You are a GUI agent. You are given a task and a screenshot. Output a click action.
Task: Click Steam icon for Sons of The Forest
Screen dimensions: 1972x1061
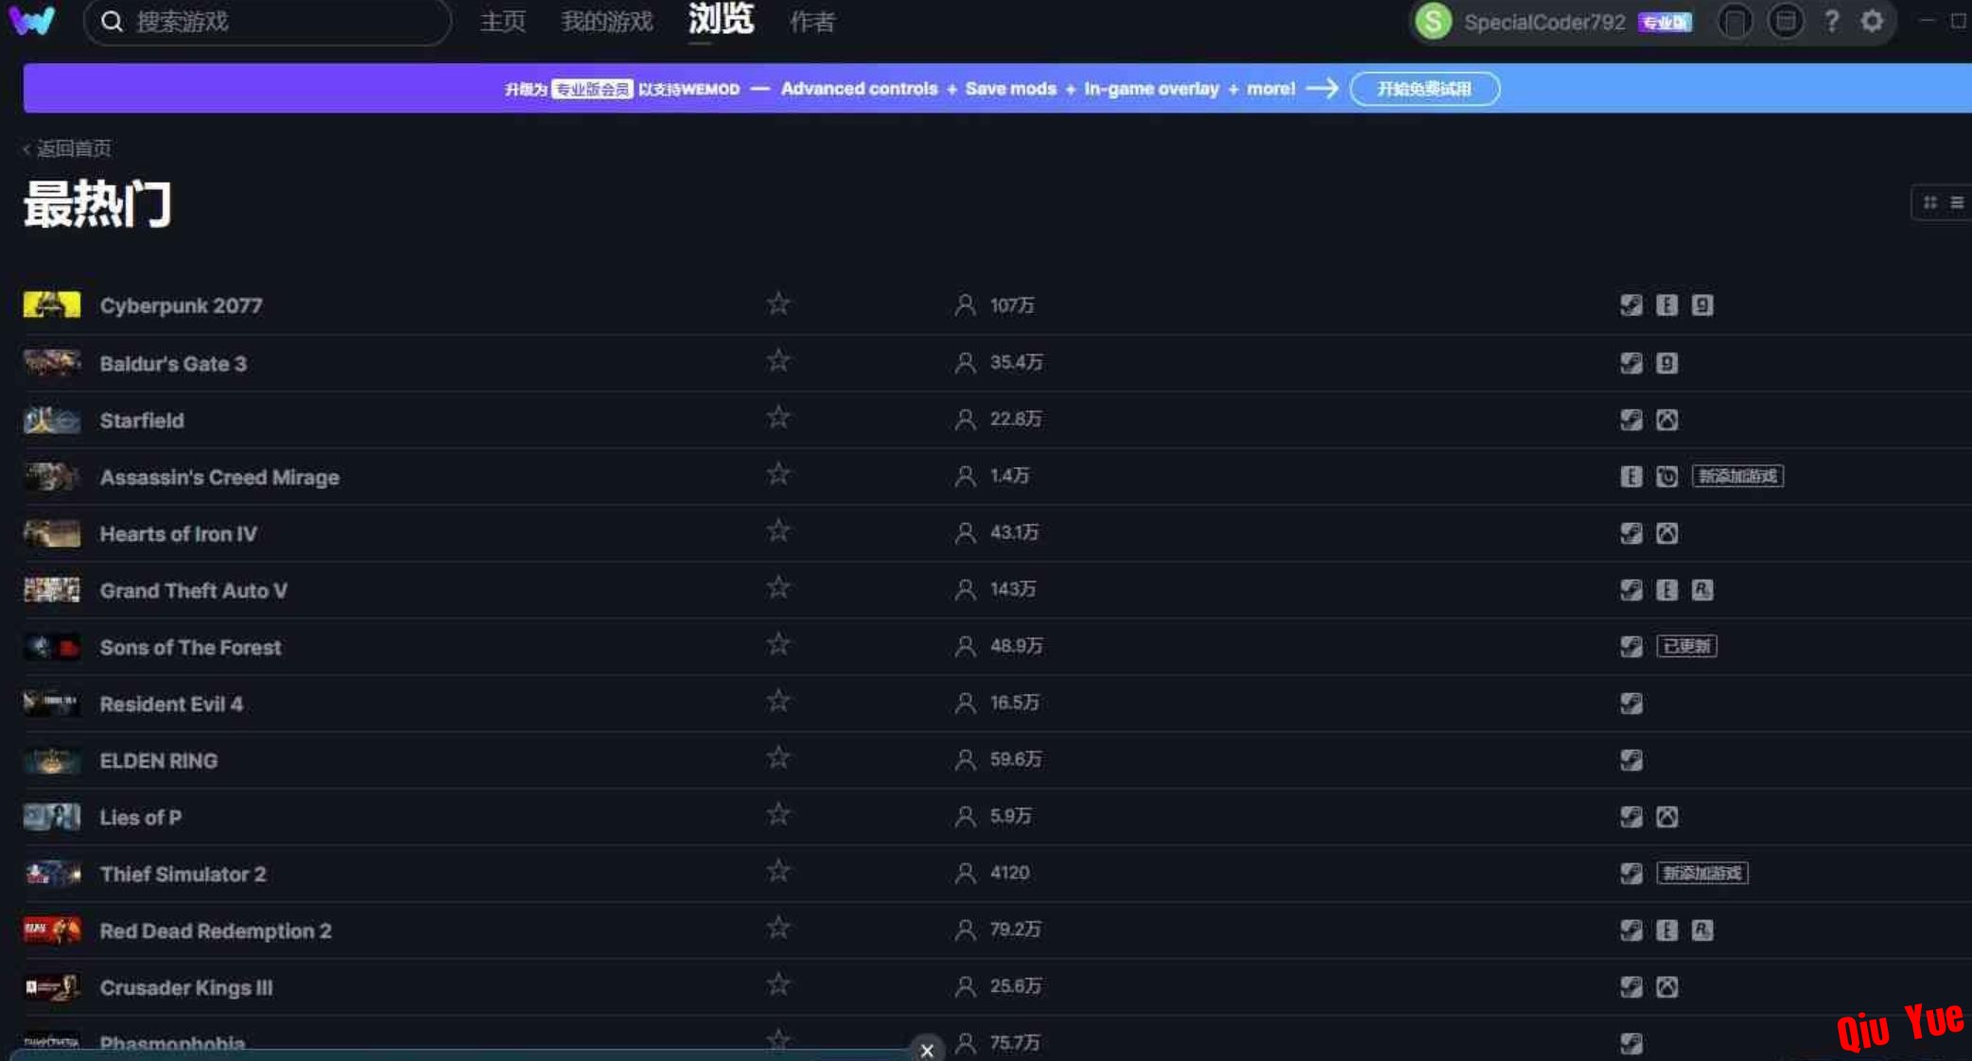pyautogui.click(x=1631, y=647)
